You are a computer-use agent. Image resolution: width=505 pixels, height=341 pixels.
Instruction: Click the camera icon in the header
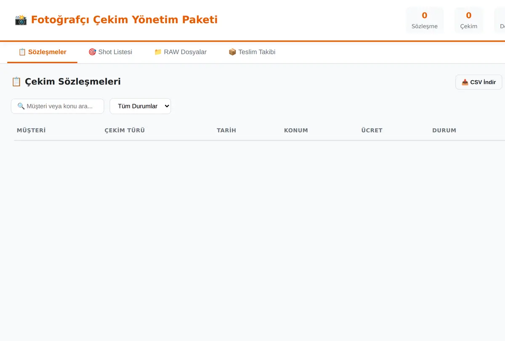[21, 20]
